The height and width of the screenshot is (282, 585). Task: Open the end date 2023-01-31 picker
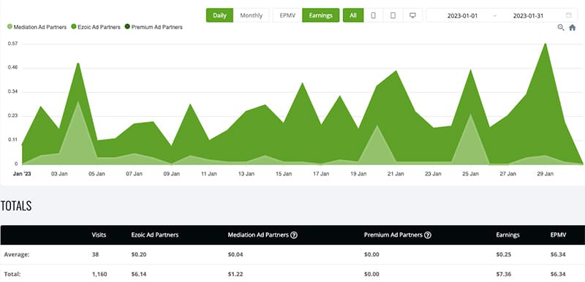(x=528, y=15)
